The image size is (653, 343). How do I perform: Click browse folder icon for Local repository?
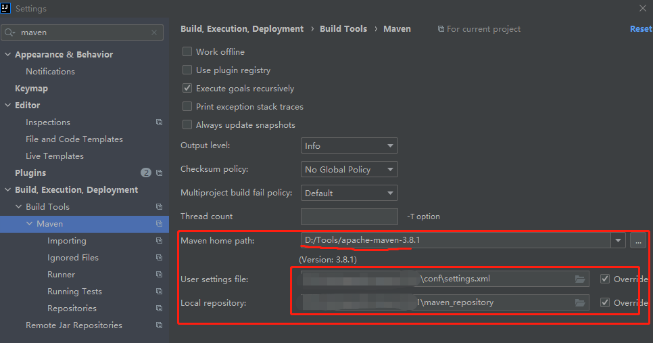point(579,302)
